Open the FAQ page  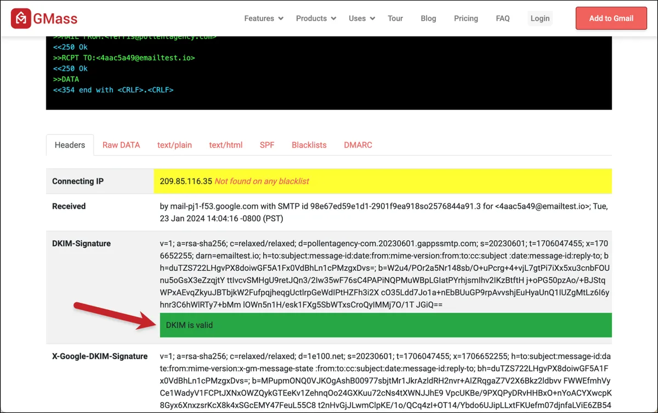(x=503, y=18)
